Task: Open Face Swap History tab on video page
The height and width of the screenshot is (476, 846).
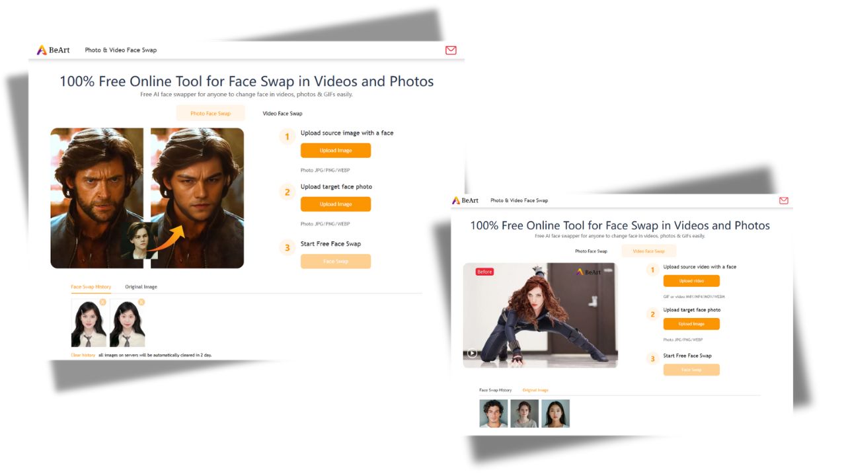Action: 495,390
